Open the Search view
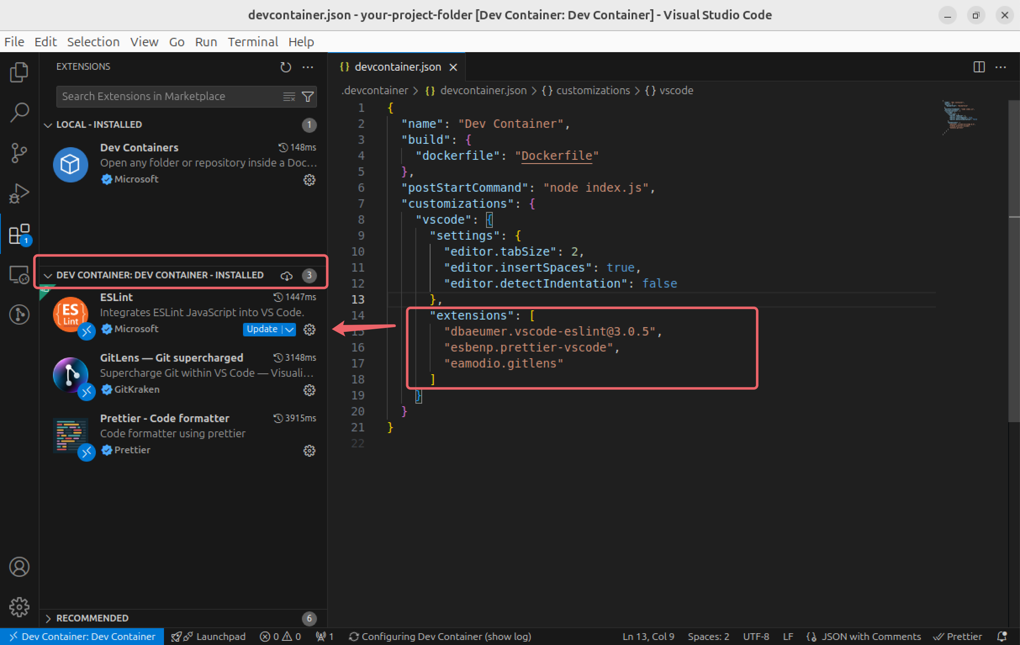 (19, 111)
